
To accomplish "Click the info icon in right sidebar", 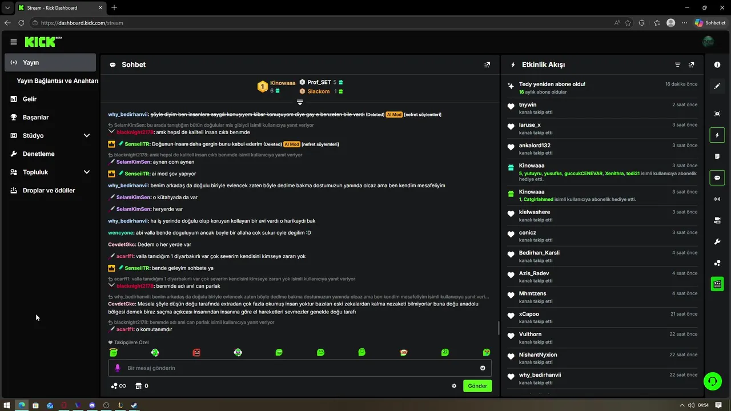I will point(717,65).
